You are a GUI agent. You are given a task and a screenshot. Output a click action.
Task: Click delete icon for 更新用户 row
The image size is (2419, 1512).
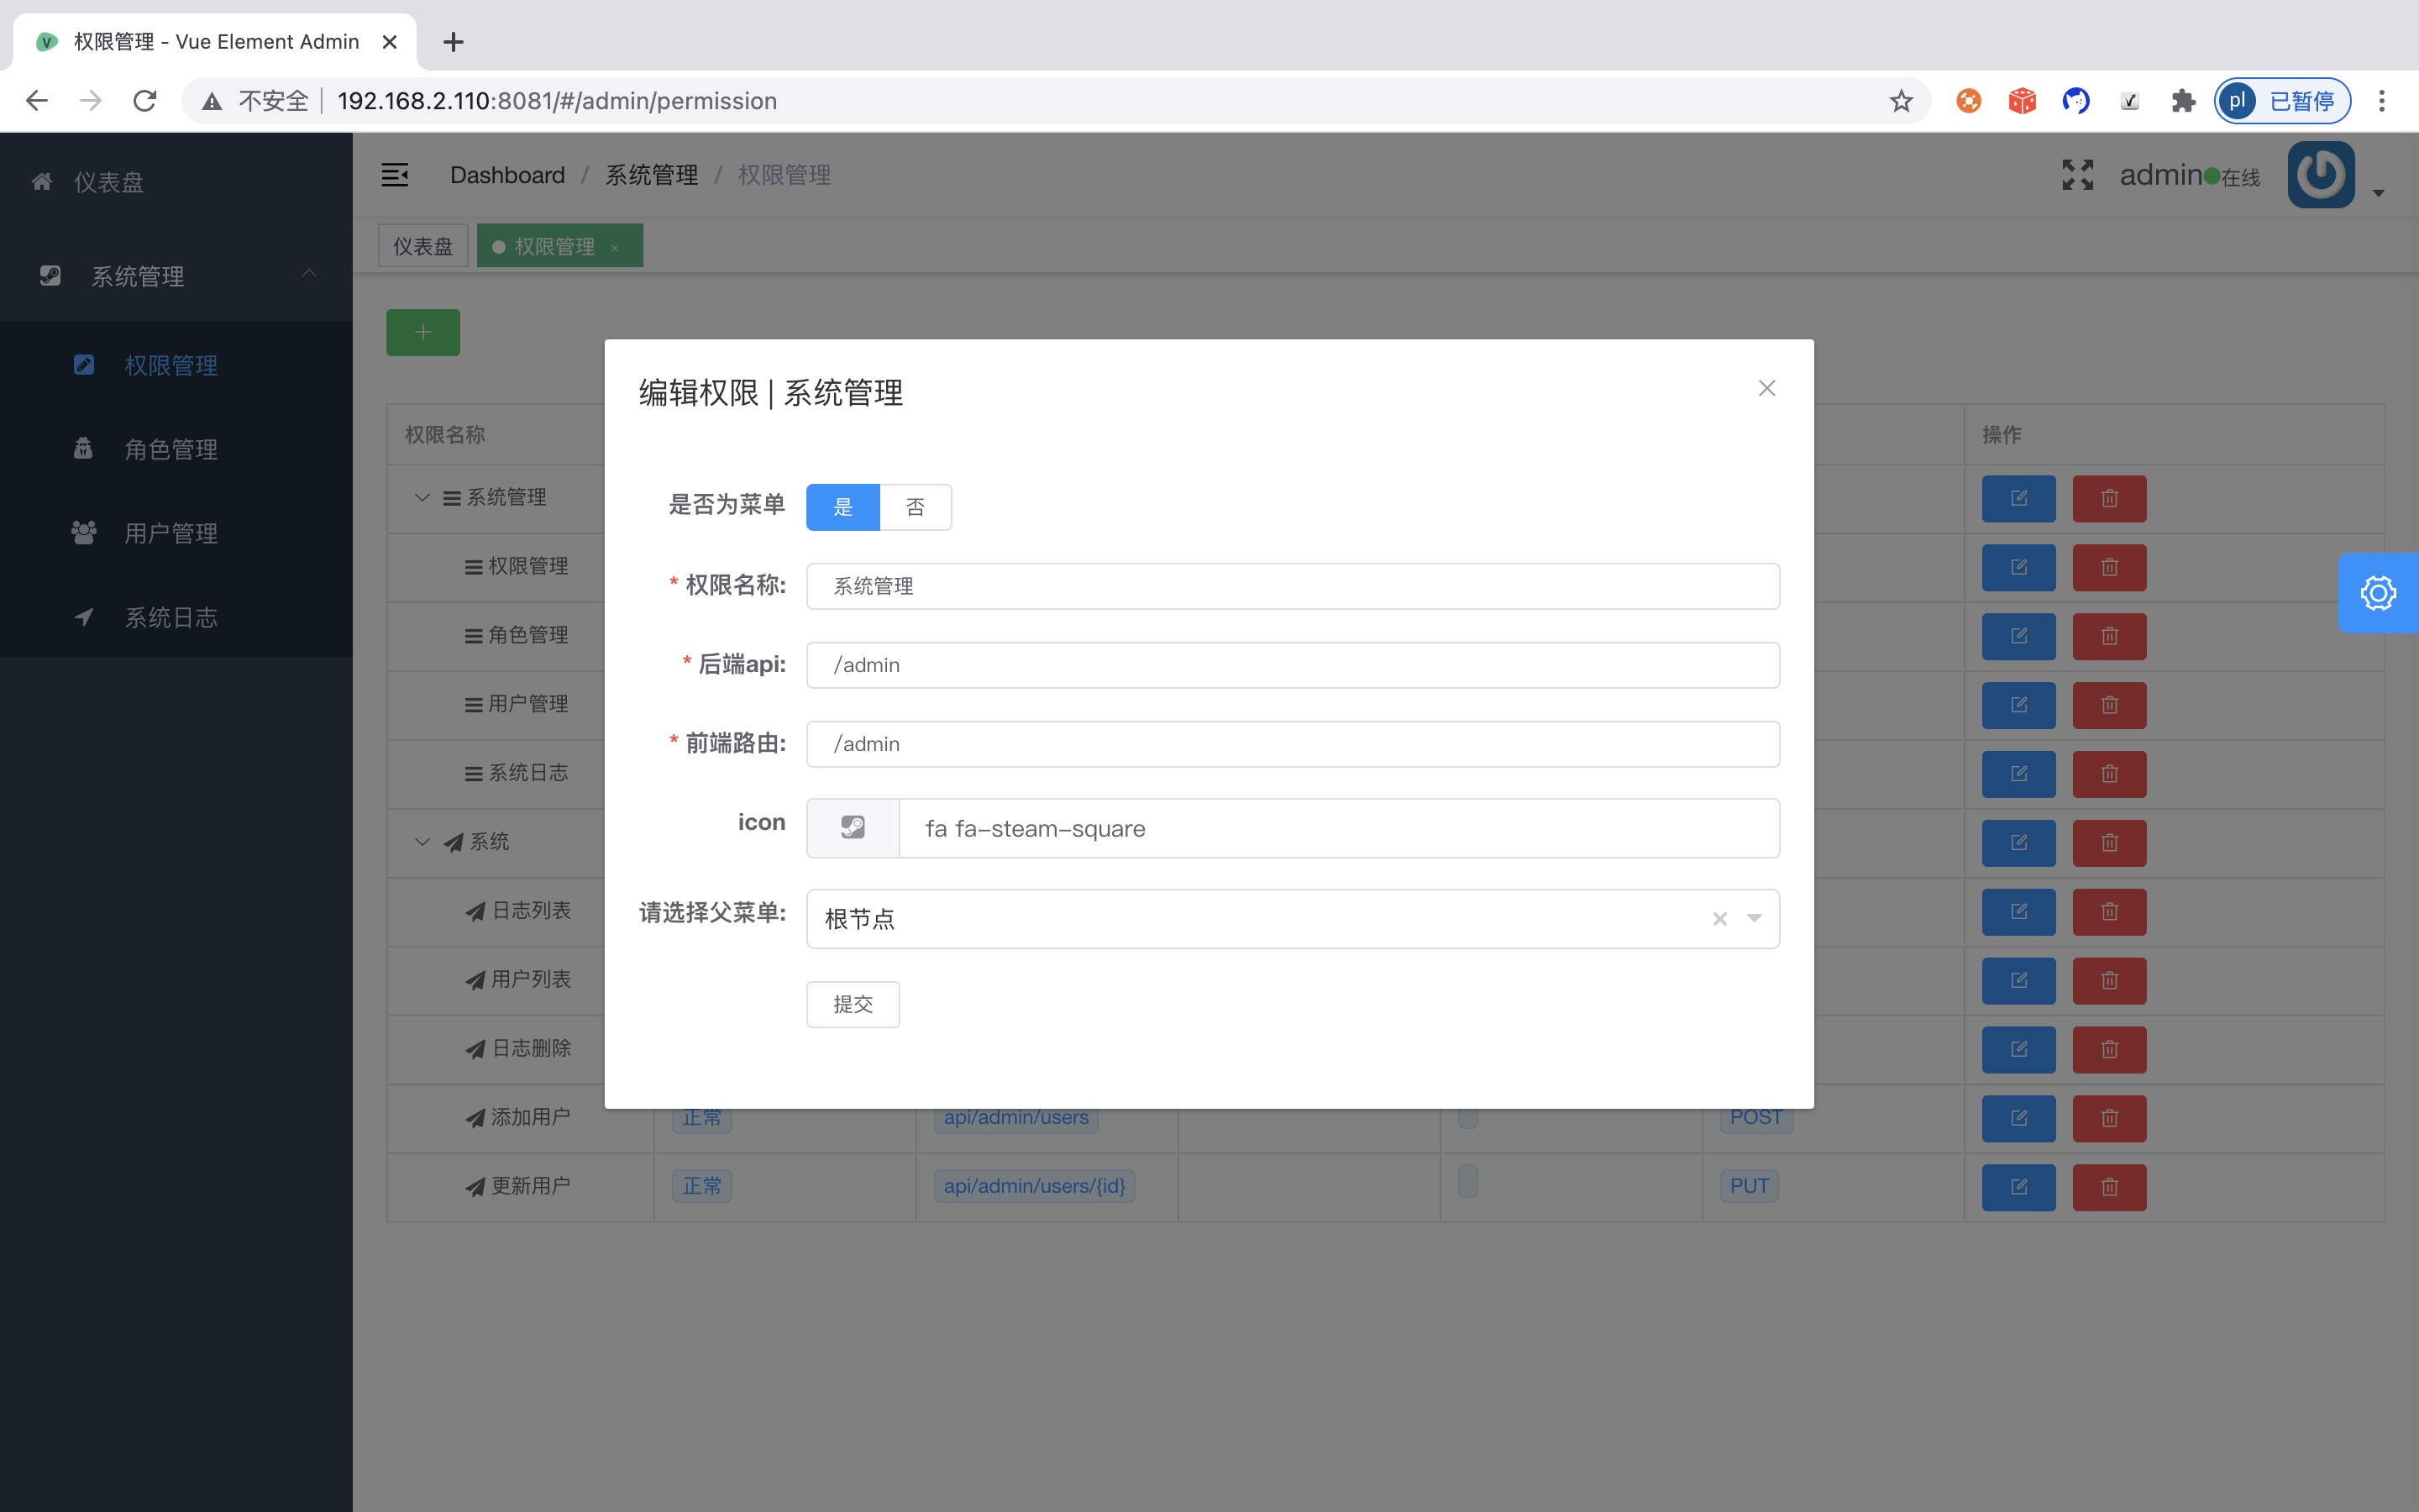click(2108, 1187)
